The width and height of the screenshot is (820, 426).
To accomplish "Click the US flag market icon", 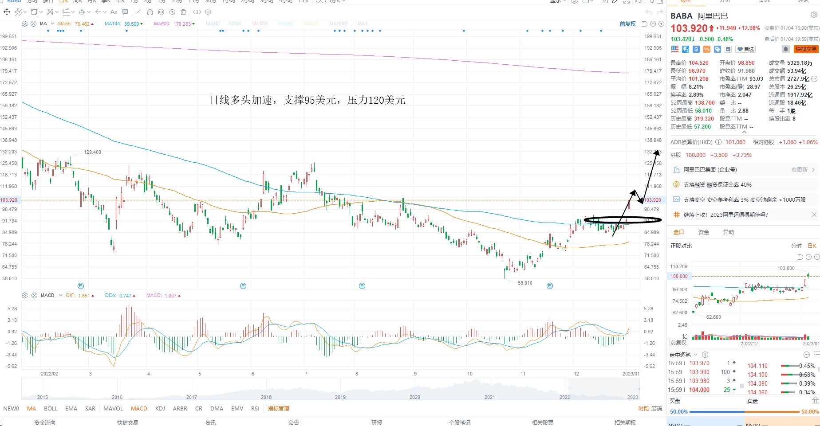I will click(x=675, y=49).
